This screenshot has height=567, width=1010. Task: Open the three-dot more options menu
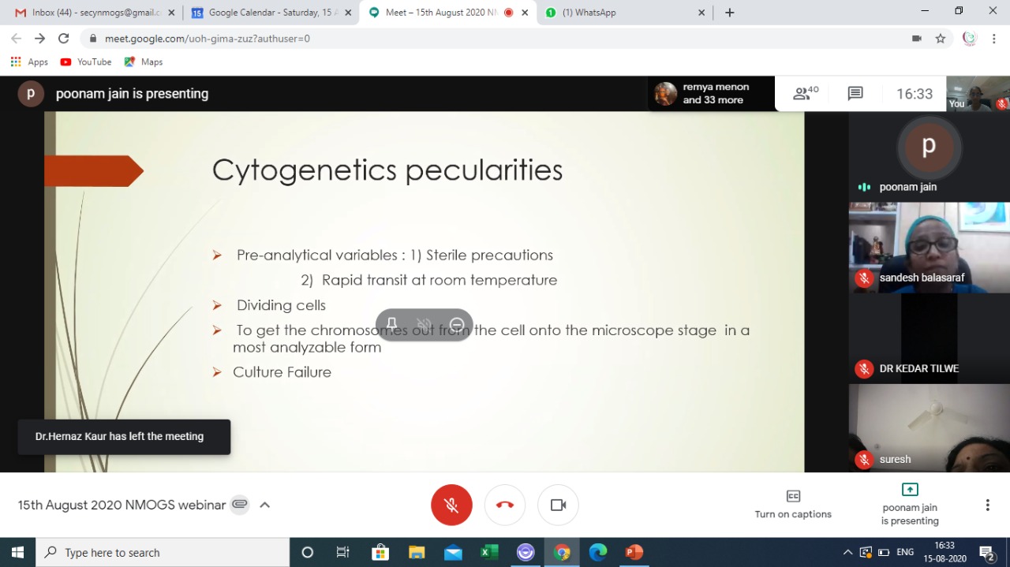pyautogui.click(x=987, y=505)
